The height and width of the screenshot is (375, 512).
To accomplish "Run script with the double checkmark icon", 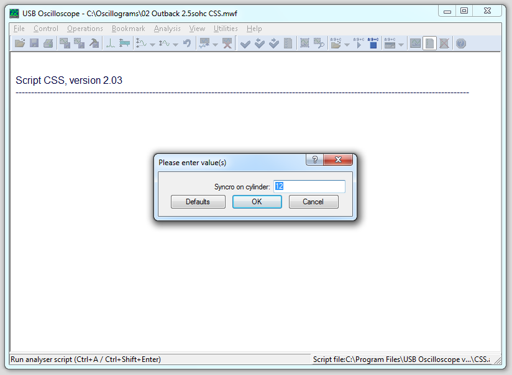I will click(259, 43).
